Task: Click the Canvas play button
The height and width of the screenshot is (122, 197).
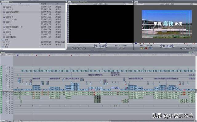Action: pyautogui.click(x=167, y=46)
